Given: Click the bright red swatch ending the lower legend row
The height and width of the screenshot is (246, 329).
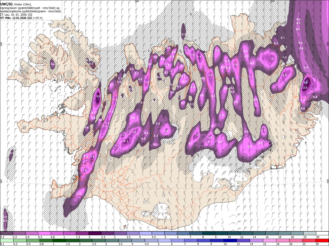Looking at the screenshot, I should tap(322, 241).
